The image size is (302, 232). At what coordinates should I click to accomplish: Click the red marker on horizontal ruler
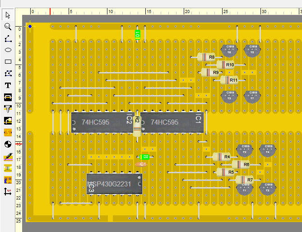50,11
